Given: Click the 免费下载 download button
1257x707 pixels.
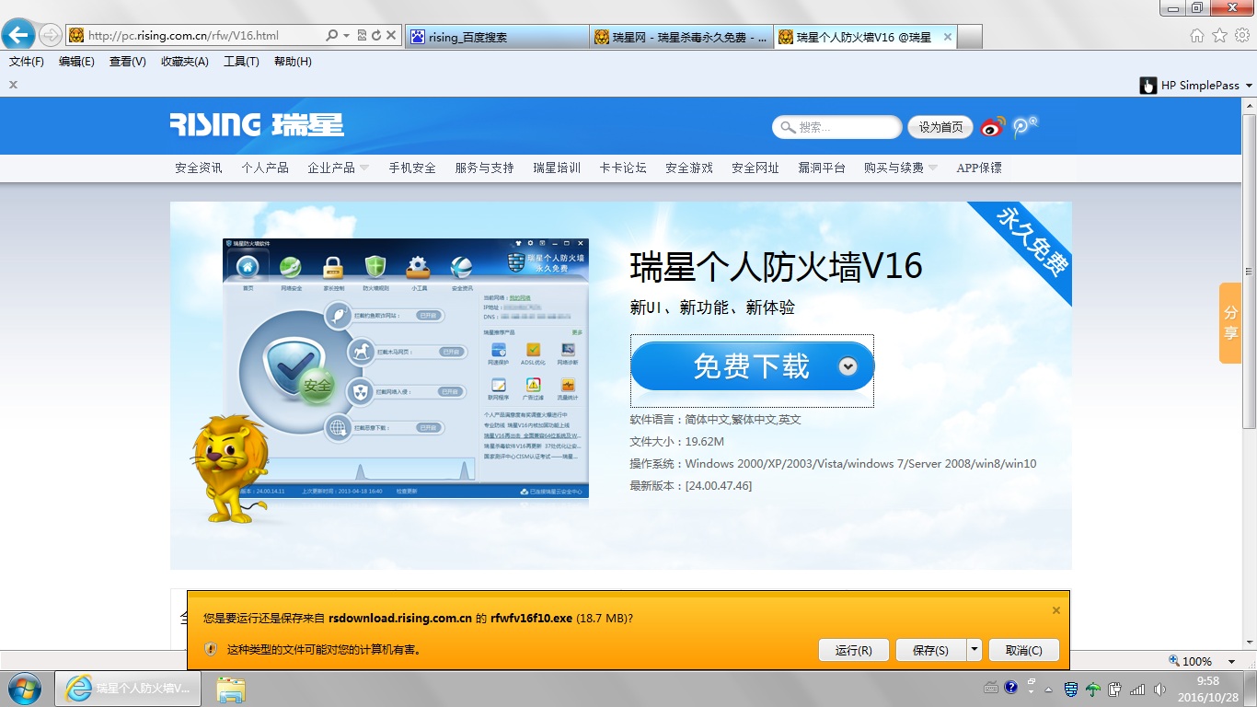Looking at the screenshot, I should pyautogui.click(x=752, y=366).
